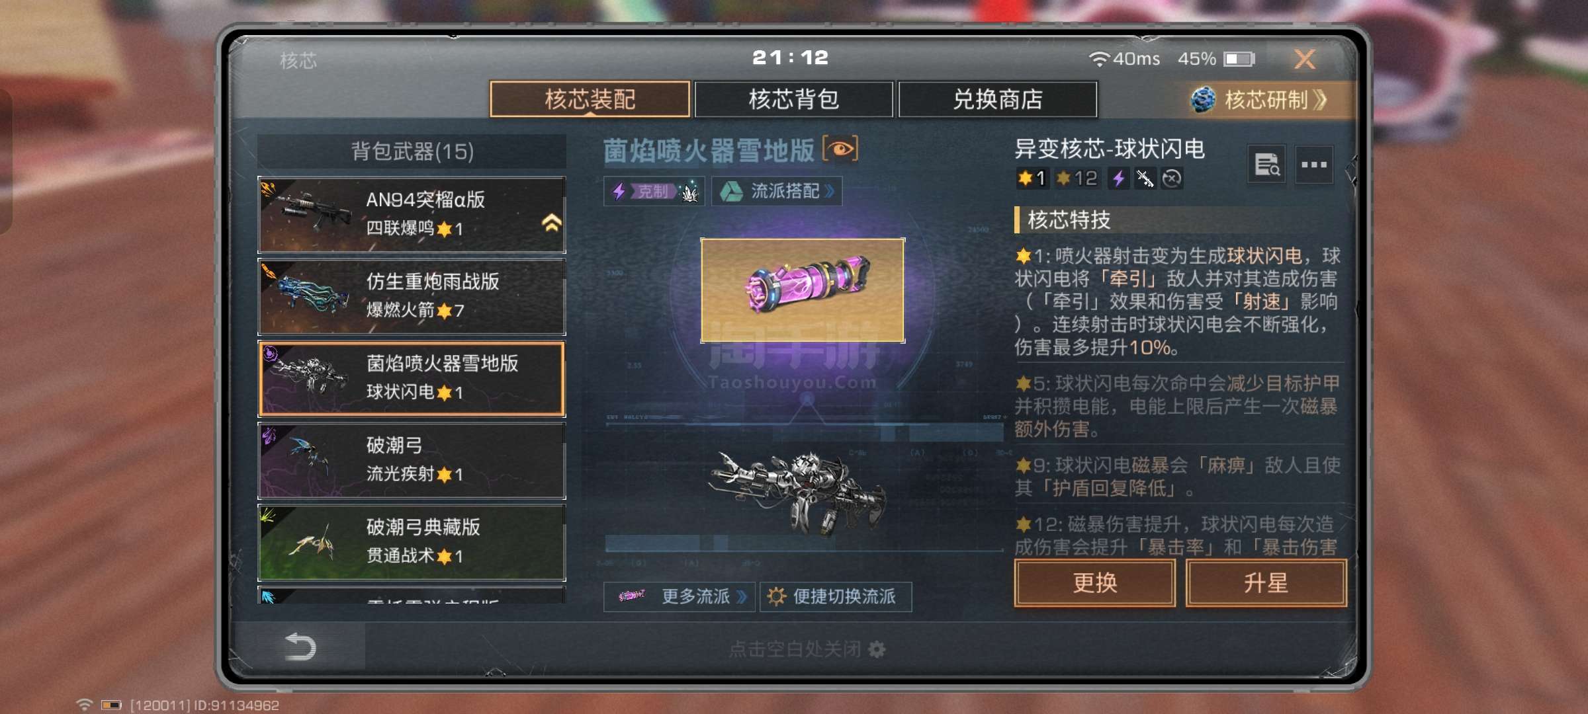Switch to the 核心背包 tab

pyautogui.click(x=794, y=99)
